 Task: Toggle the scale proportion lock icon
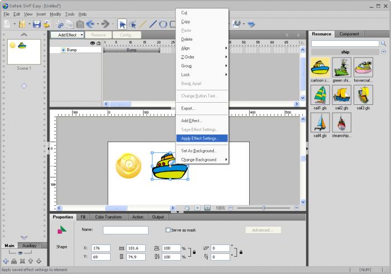tap(194, 252)
